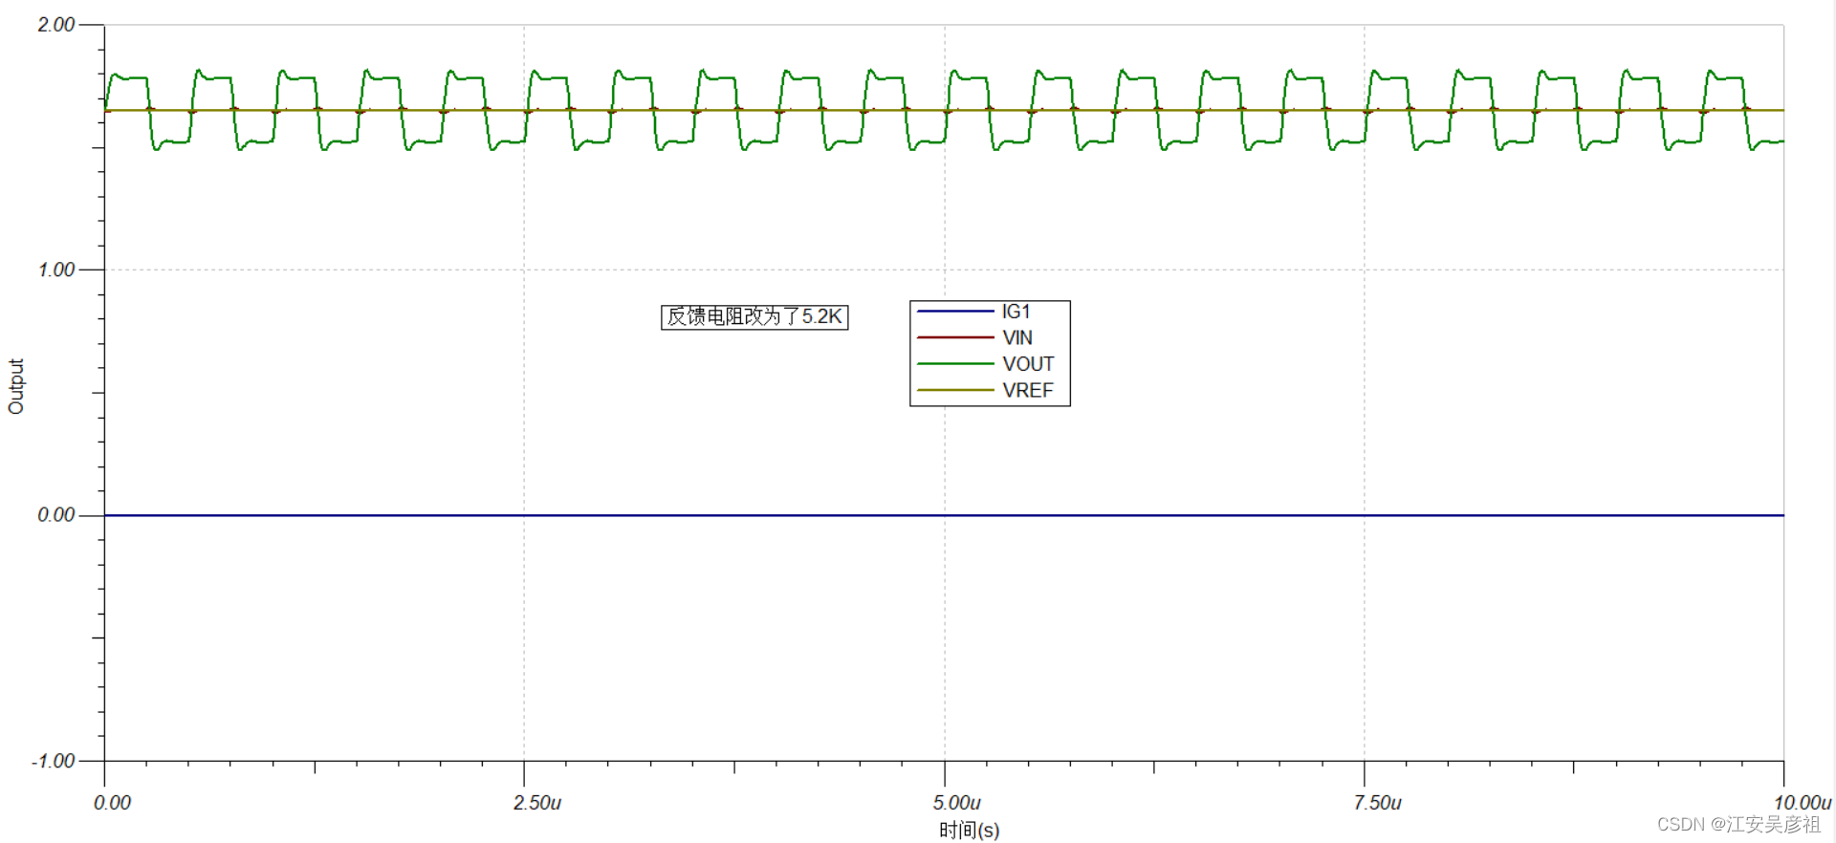Screen dimensions: 1836x843
Task: Click the blue IG1 legend line sample
Action: [955, 312]
